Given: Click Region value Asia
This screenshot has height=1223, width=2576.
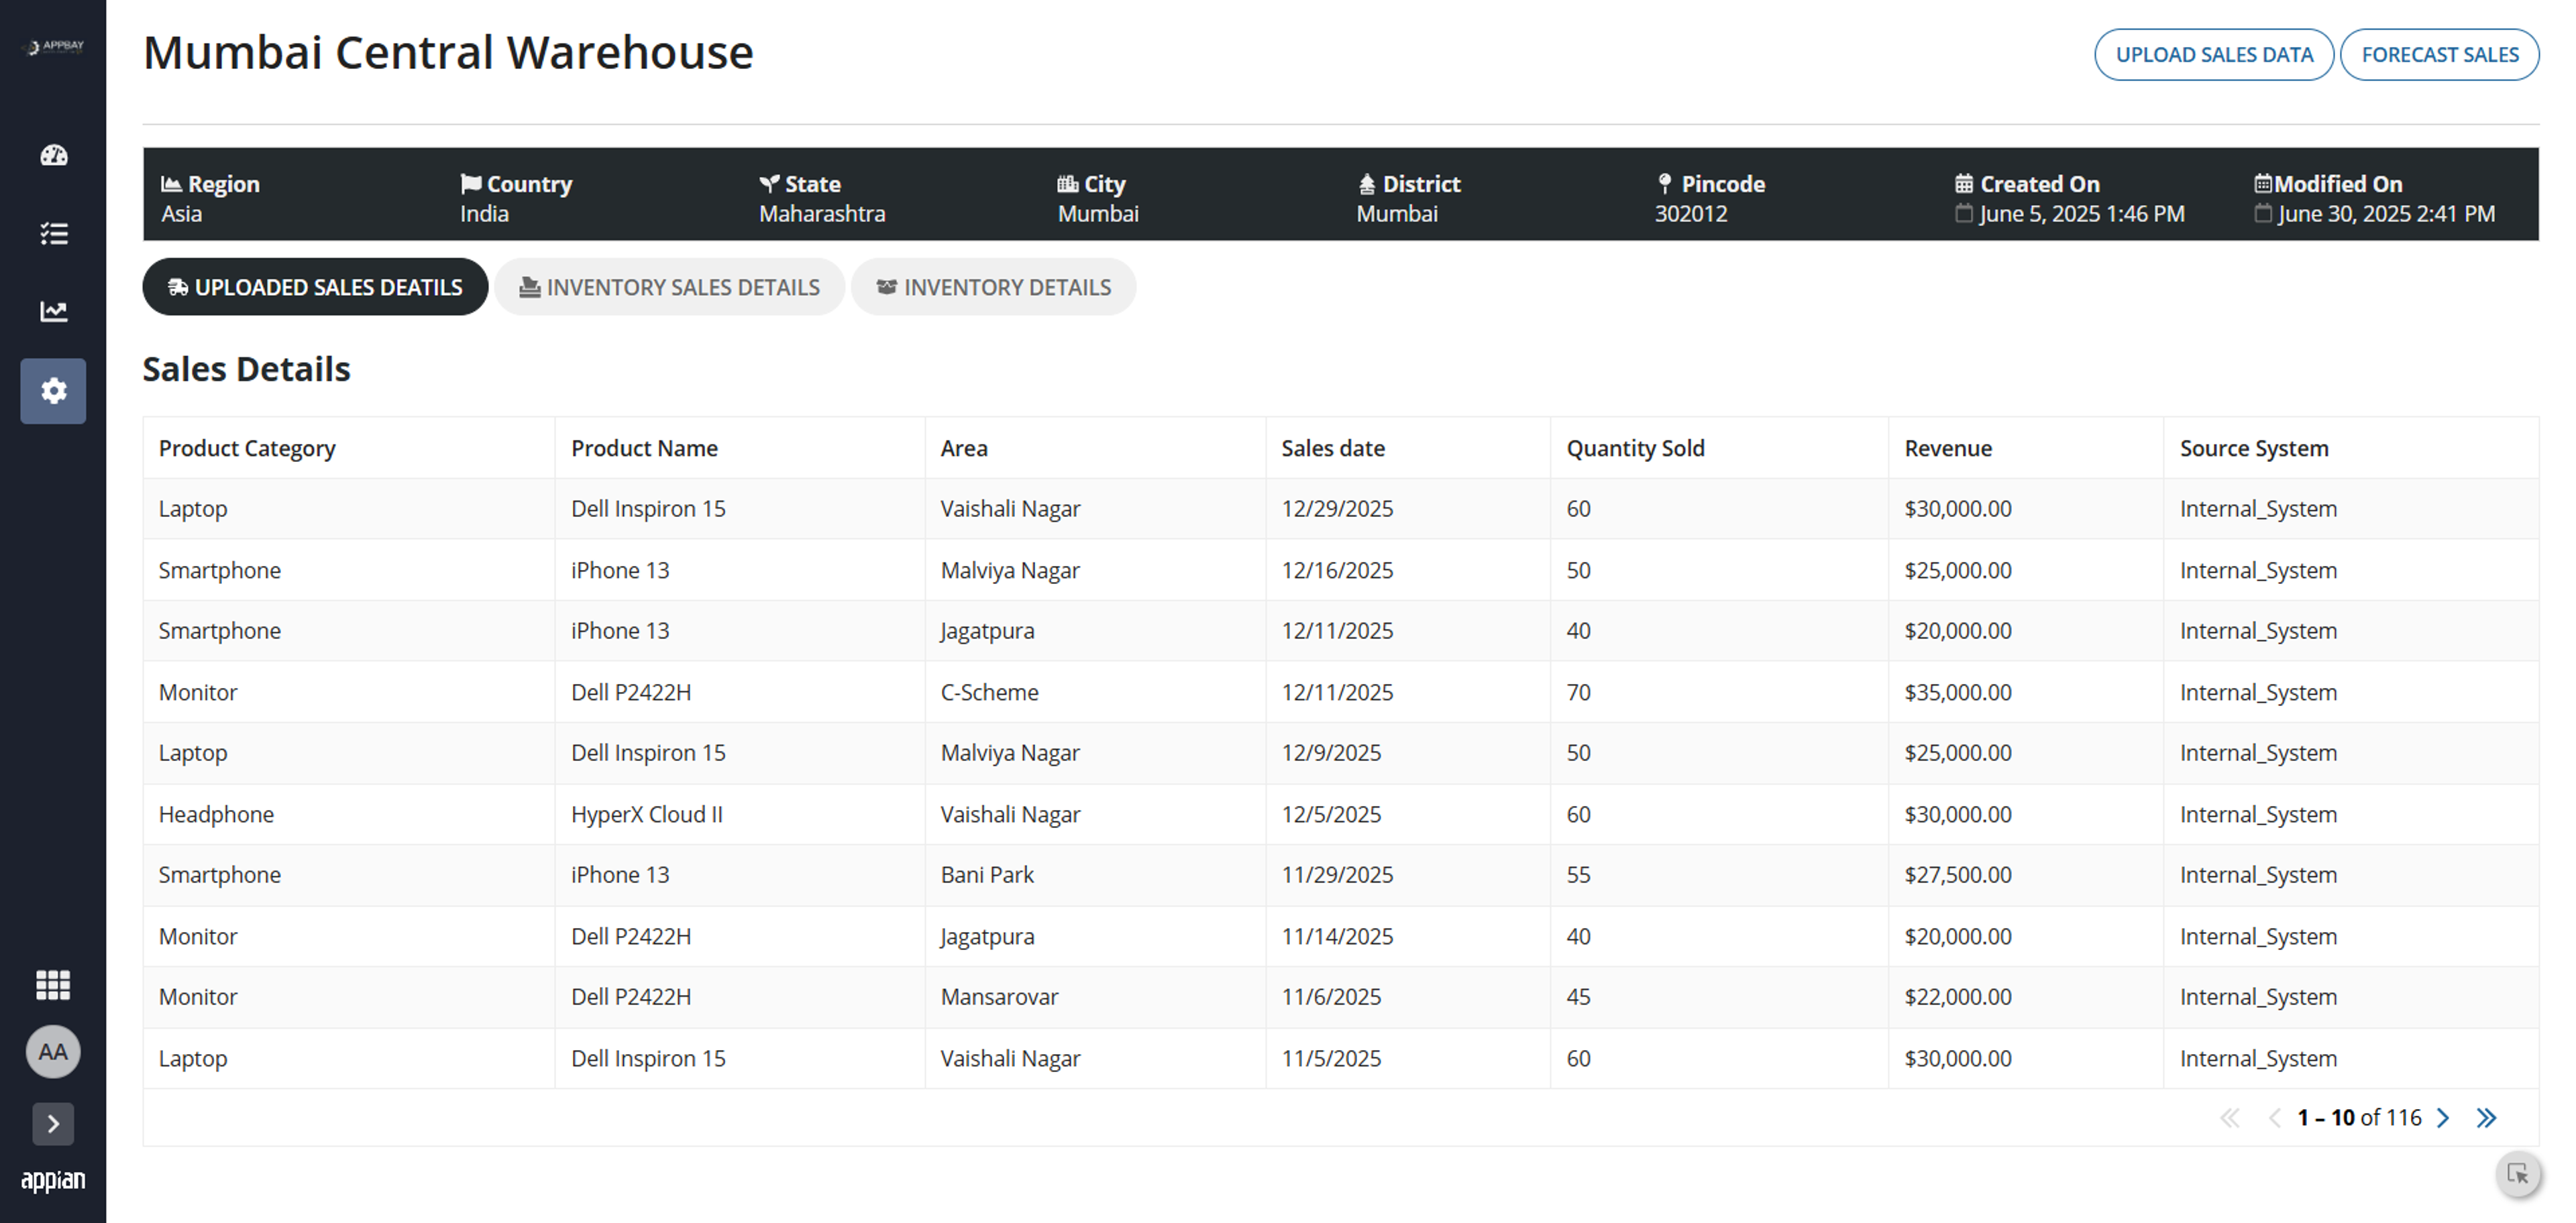Looking at the screenshot, I should 181,214.
